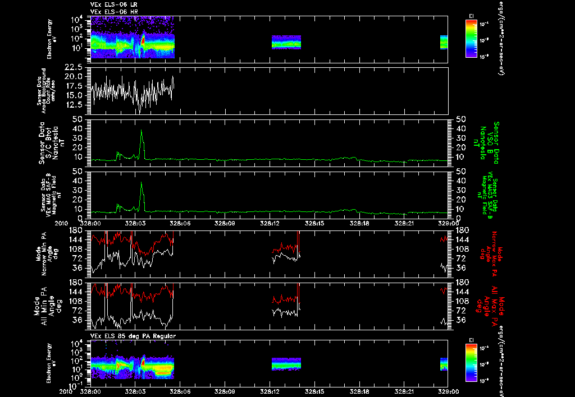Select the "VEx ELS 85 deg PA Regular" title

tap(133, 336)
